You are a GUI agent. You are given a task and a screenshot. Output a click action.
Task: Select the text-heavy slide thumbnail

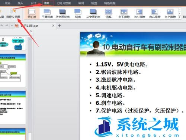13,107
